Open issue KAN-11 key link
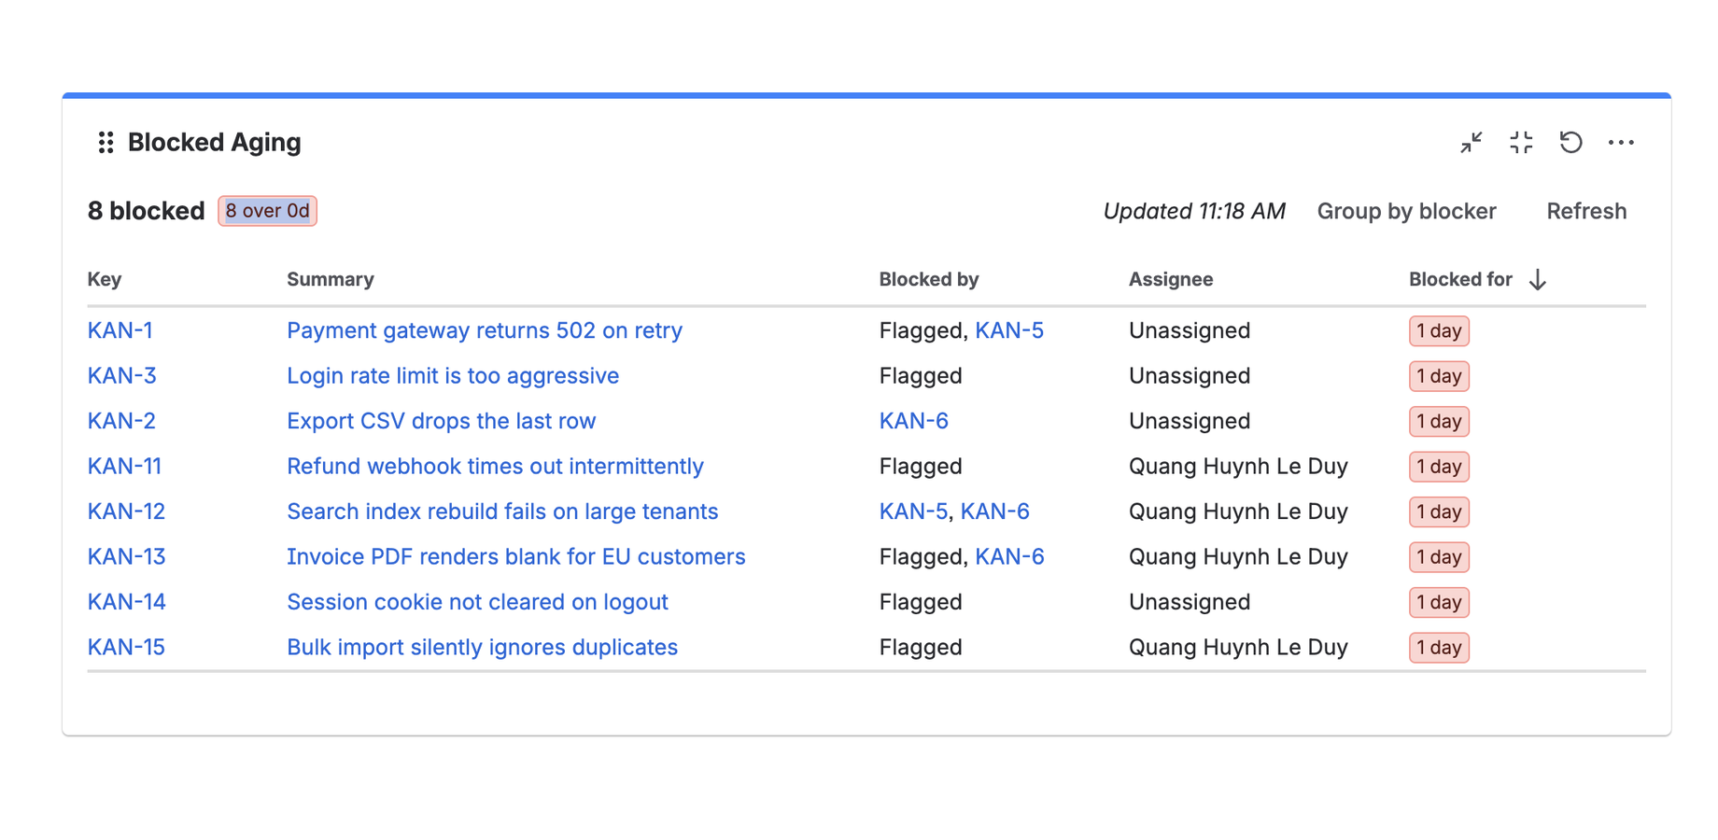The height and width of the screenshot is (840, 1718). pos(124,467)
